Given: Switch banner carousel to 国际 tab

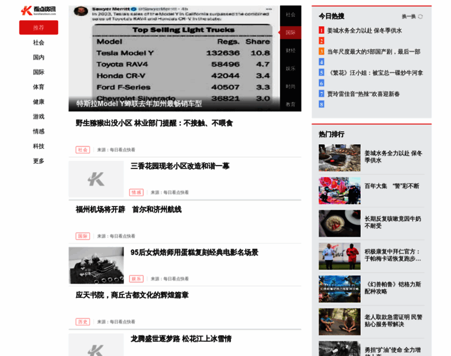Looking at the screenshot, I should (291, 33).
